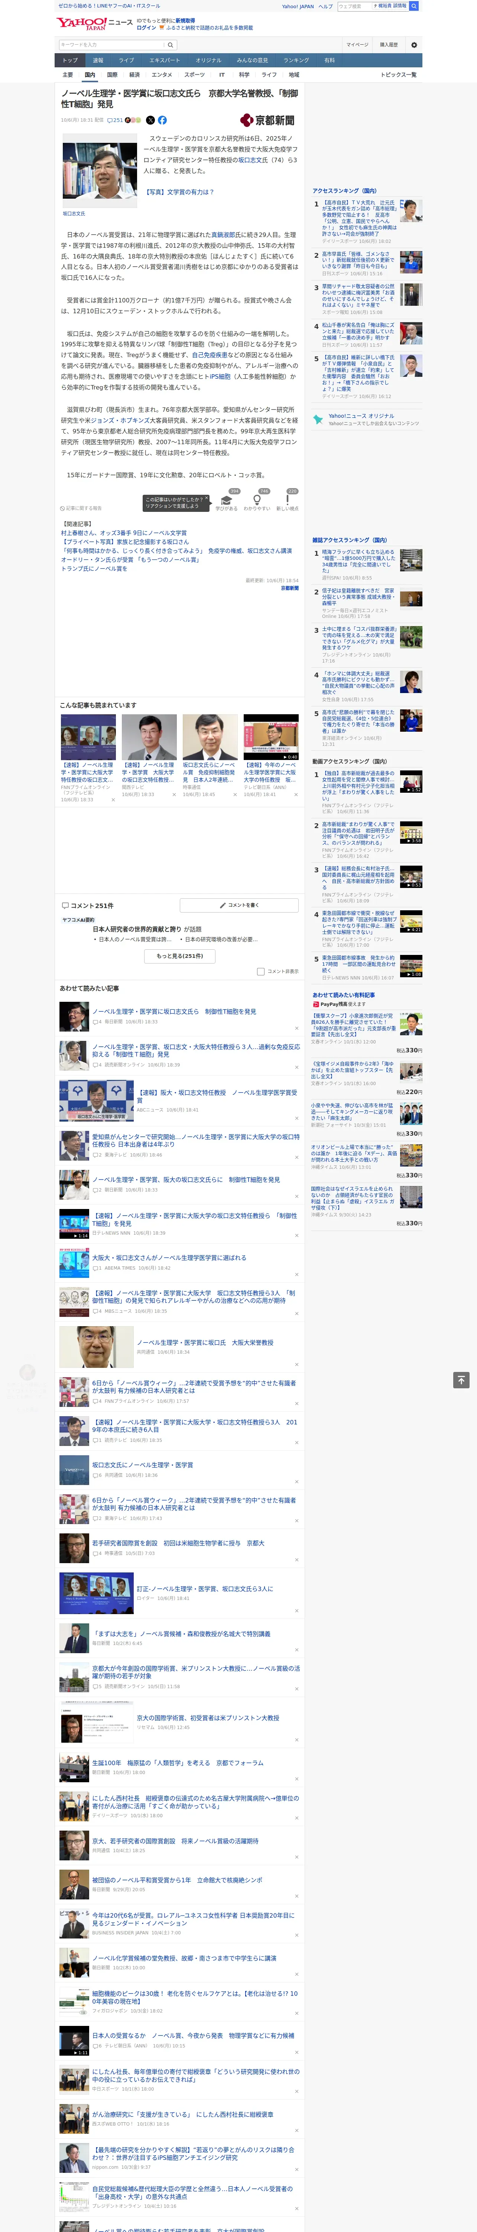The width and height of the screenshot is (477, 2232).
Task: Share article on Facebook
Action: point(162,121)
